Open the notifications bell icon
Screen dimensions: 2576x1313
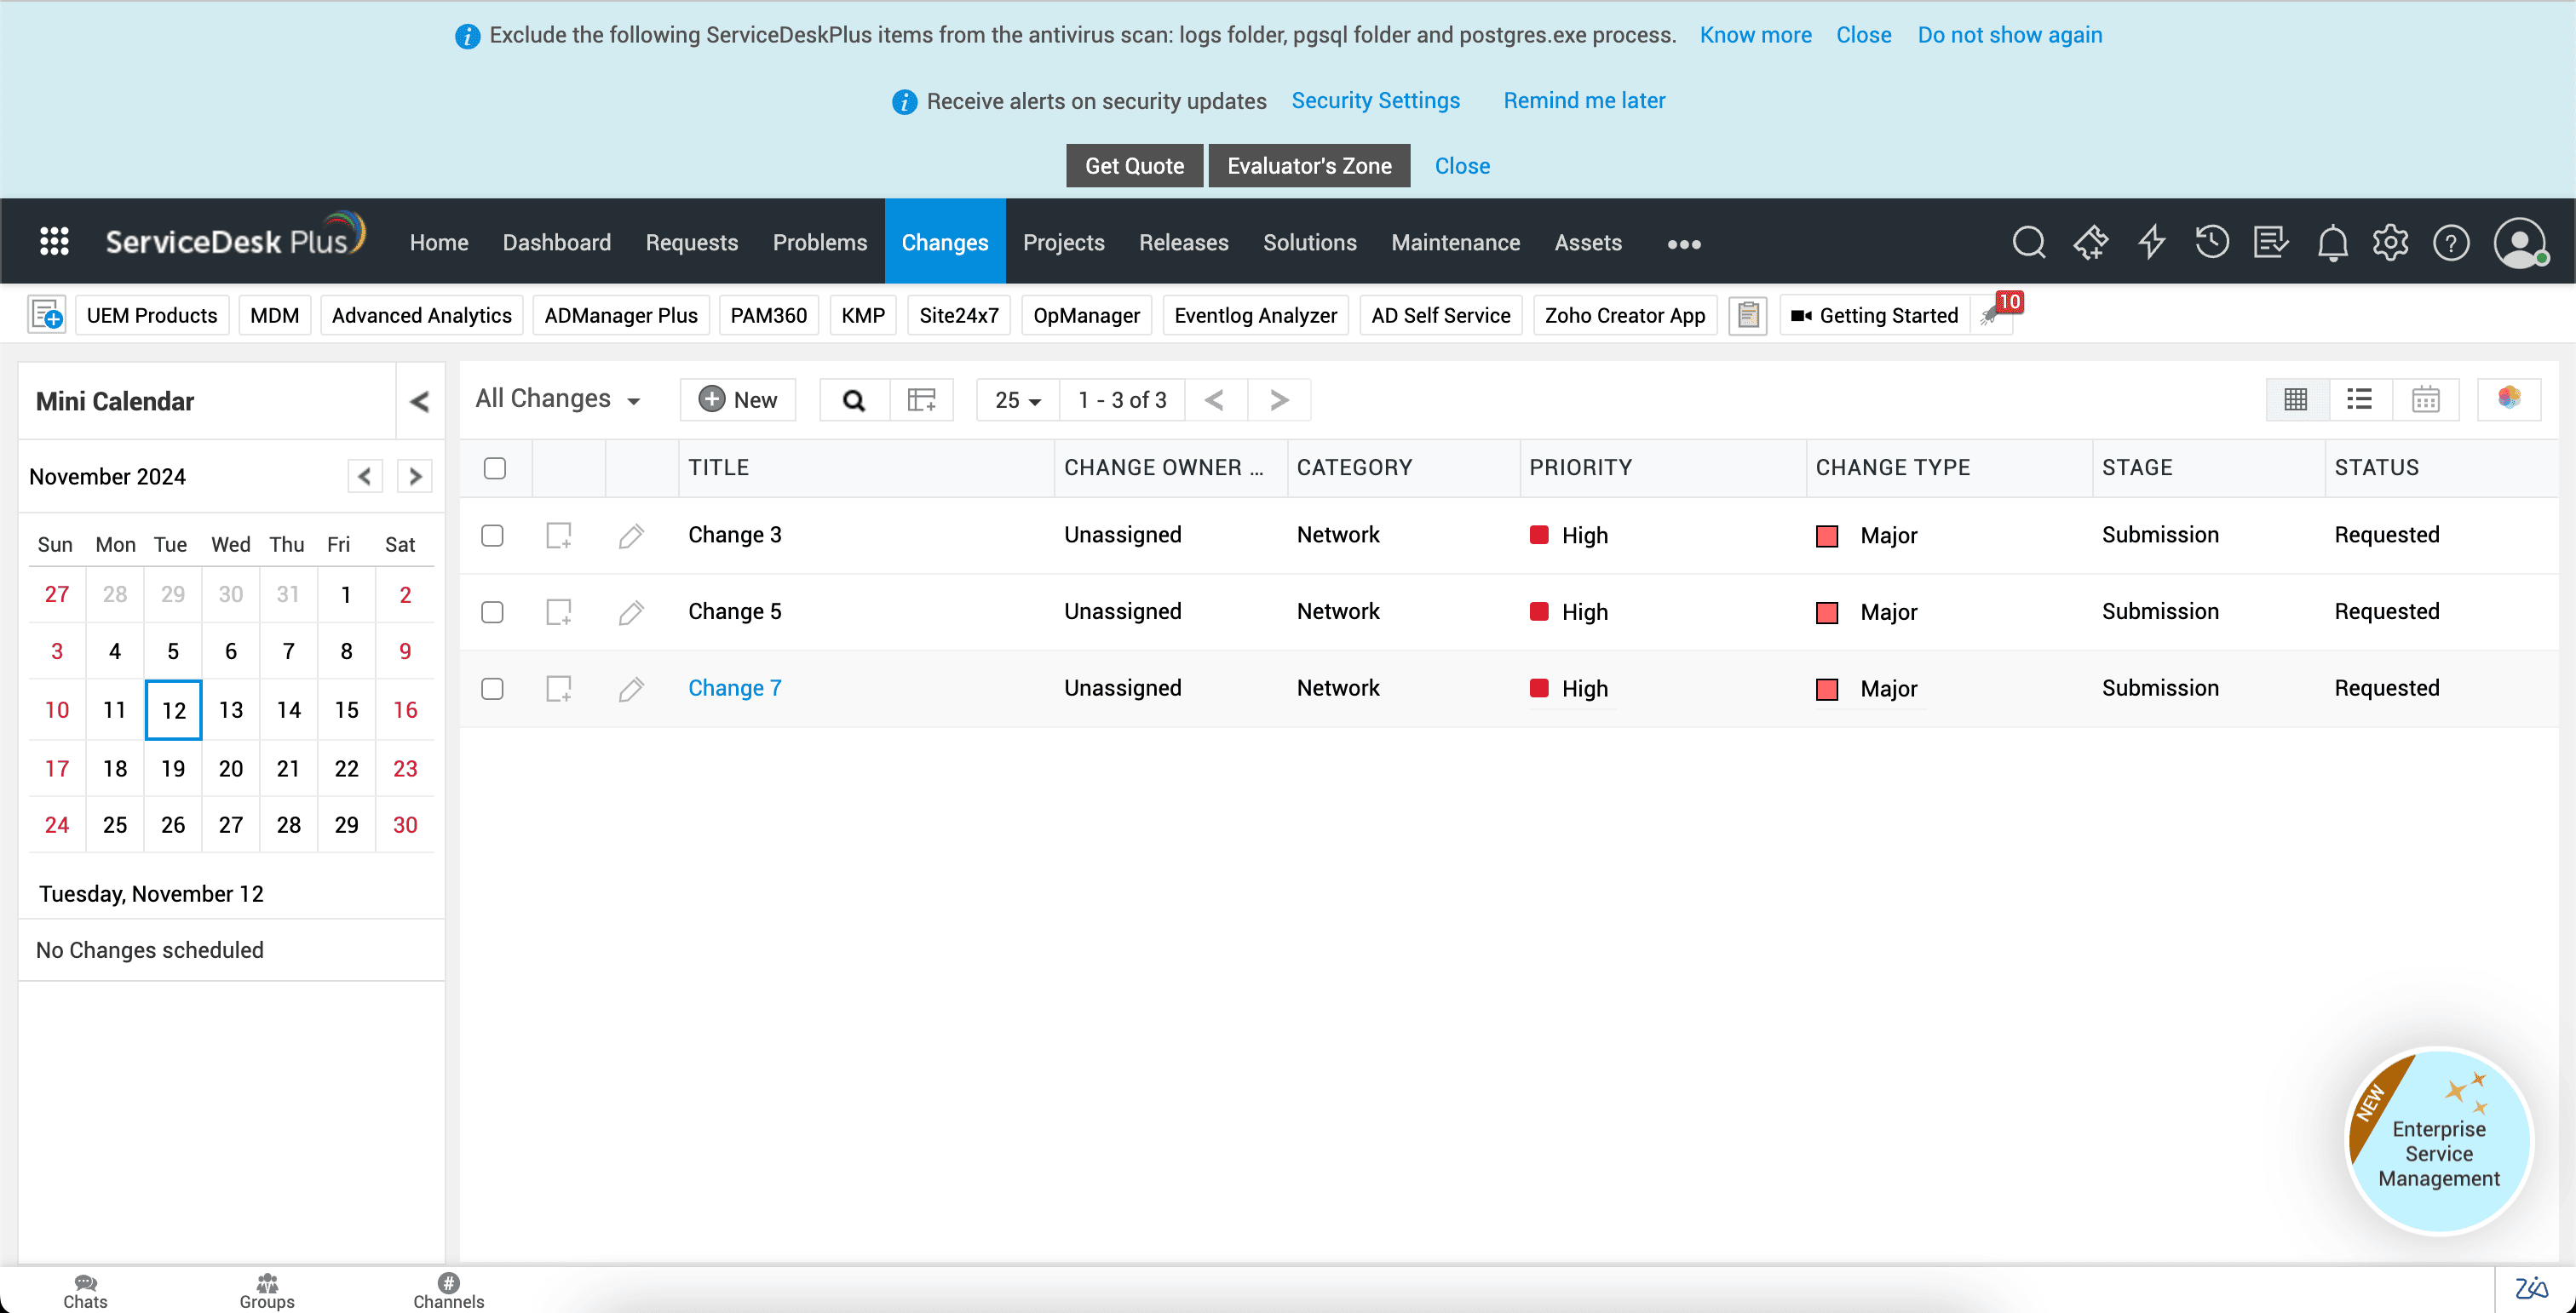(x=2332, y=243)
